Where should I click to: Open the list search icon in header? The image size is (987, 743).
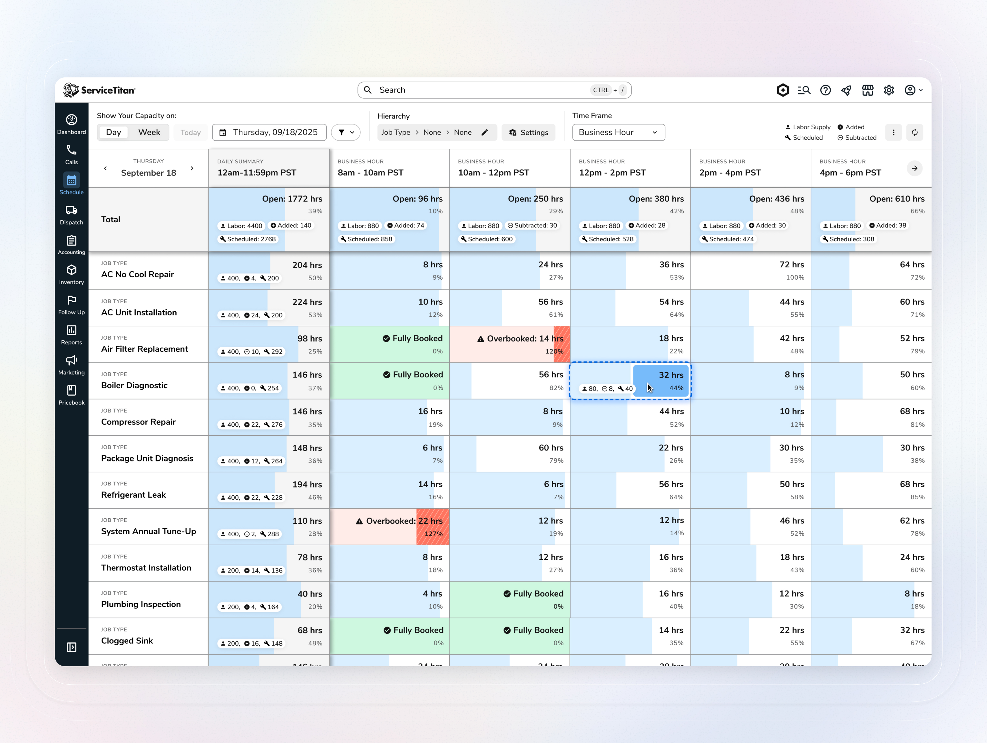[x=804, y=90]
